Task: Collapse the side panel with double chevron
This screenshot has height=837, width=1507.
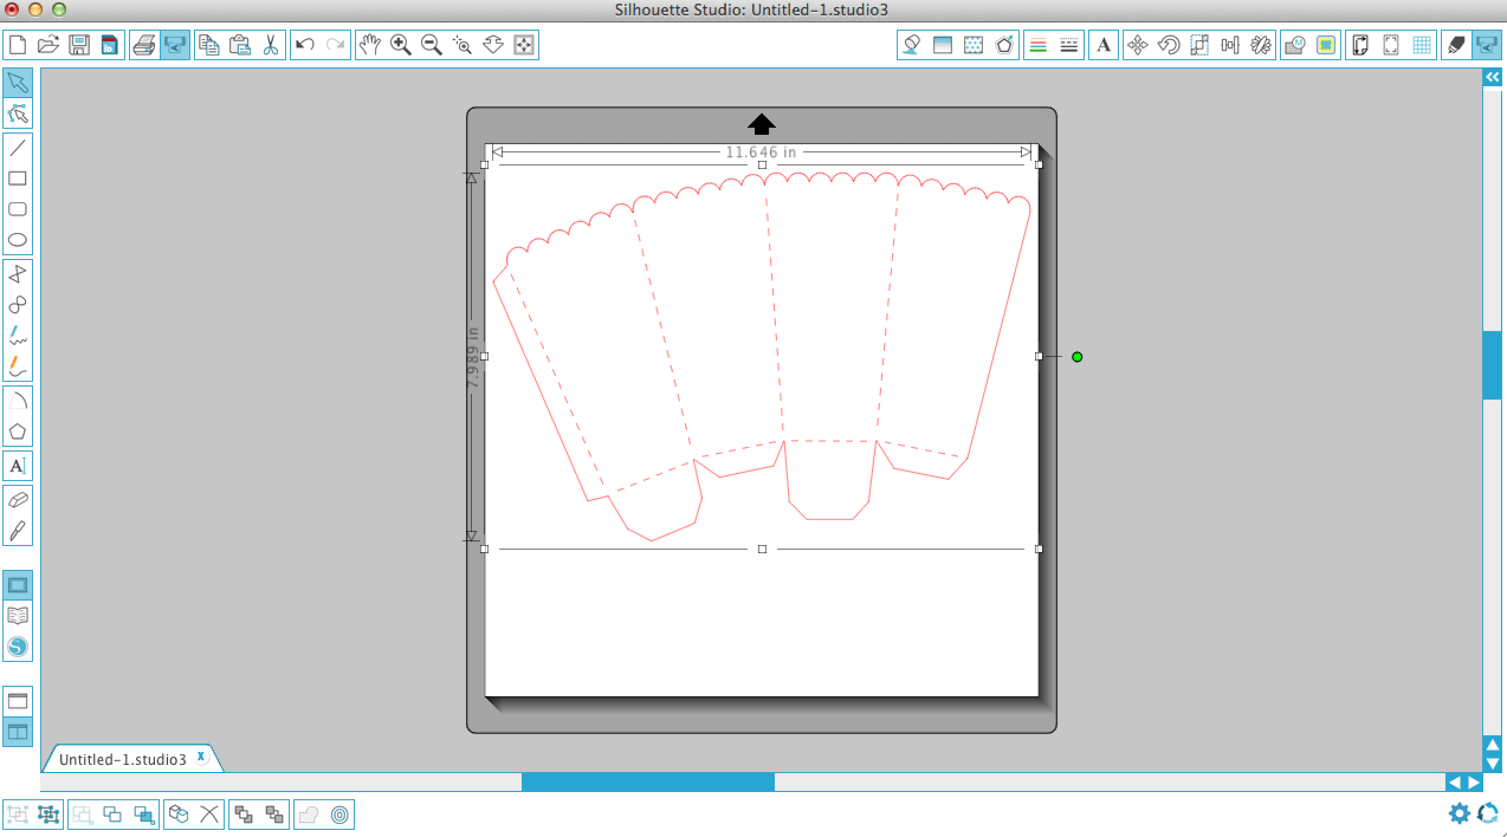Action: point(1492,77)
